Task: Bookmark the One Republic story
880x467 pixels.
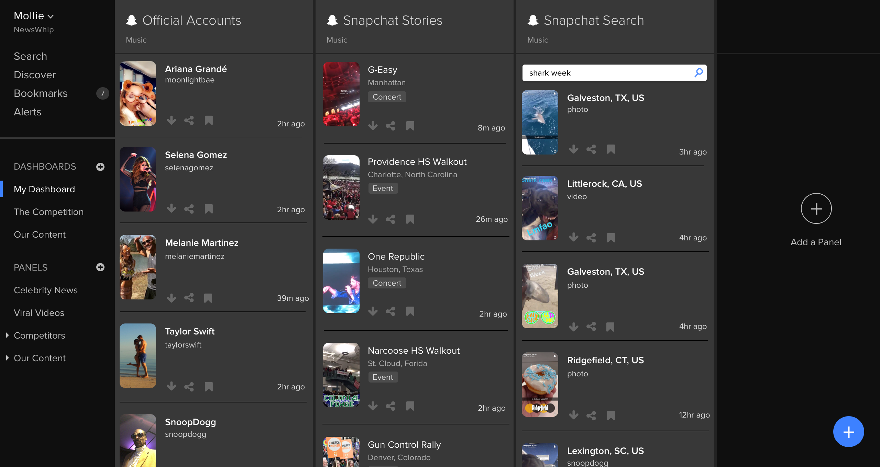Action: pos(410,311)
